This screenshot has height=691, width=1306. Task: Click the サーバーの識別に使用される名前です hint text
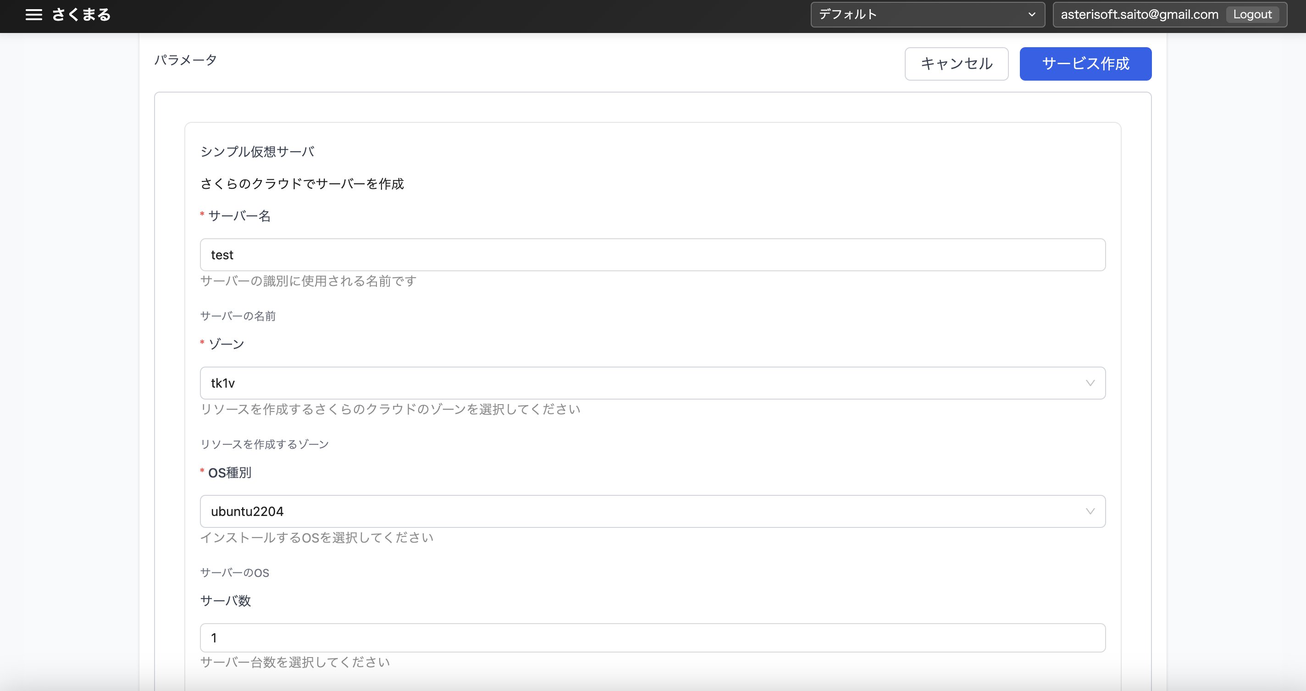coord(308,280)
